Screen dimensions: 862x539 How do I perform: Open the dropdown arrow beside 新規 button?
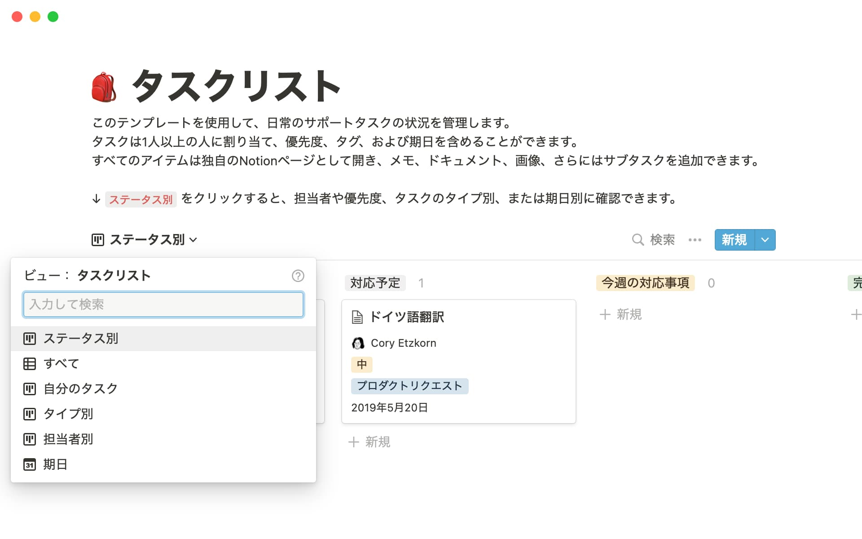coord(765,240)
